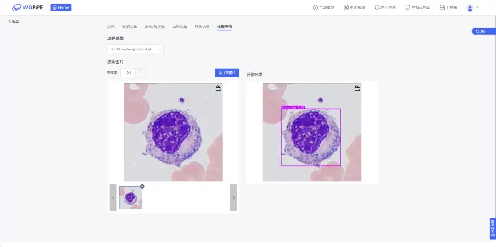Open 产品&方案 in the top navigation

[x=418, y=7]
